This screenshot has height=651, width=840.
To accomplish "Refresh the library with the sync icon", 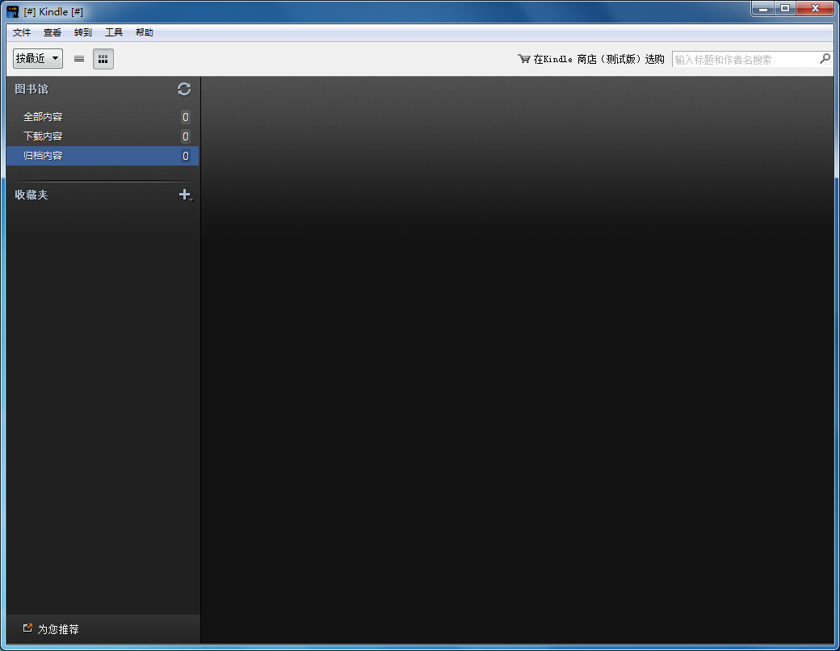I will (x=184, y=89).
